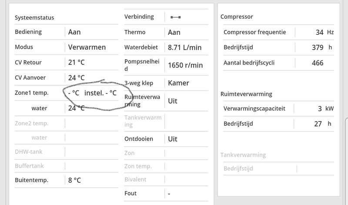
Task: Click the Bediening value Aan
Action: 74,32
